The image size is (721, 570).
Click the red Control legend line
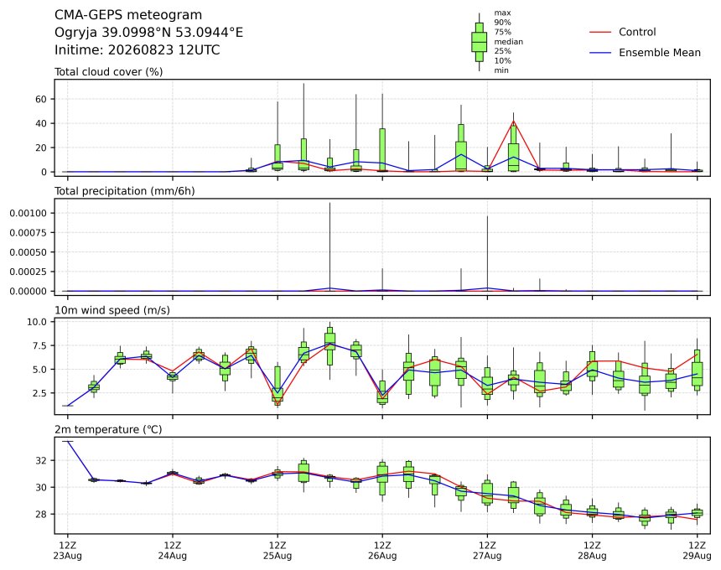tap(600, 32)
